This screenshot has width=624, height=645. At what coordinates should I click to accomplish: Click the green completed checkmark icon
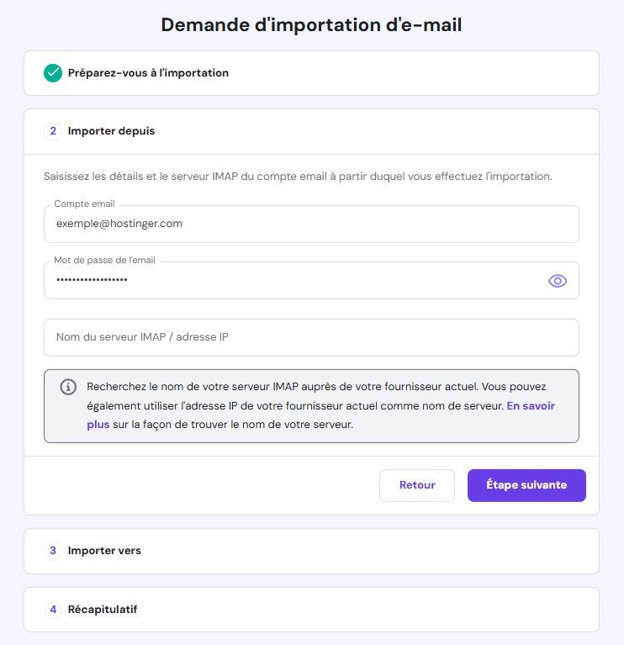click(53, 73)
